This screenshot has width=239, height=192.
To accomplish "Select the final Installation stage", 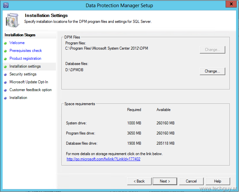I will point(18,98).
